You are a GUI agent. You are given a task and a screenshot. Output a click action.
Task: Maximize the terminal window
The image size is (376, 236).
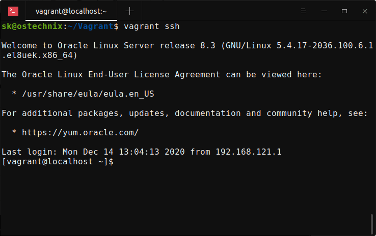[x=344, y=11]
